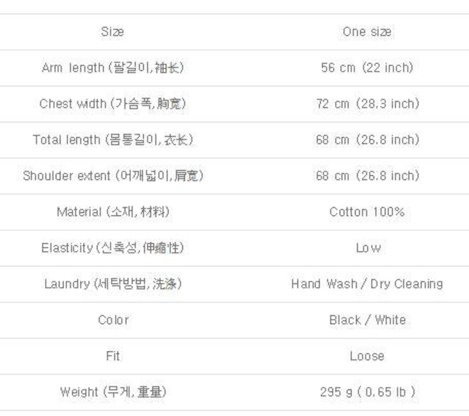The width and height of the screenshot is (469, 416).
Task: Select the "Black / White" color value
Action: tap(367, 320)
